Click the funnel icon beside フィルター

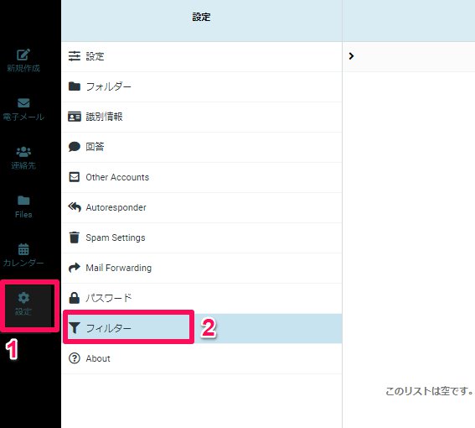pos(75,328)
